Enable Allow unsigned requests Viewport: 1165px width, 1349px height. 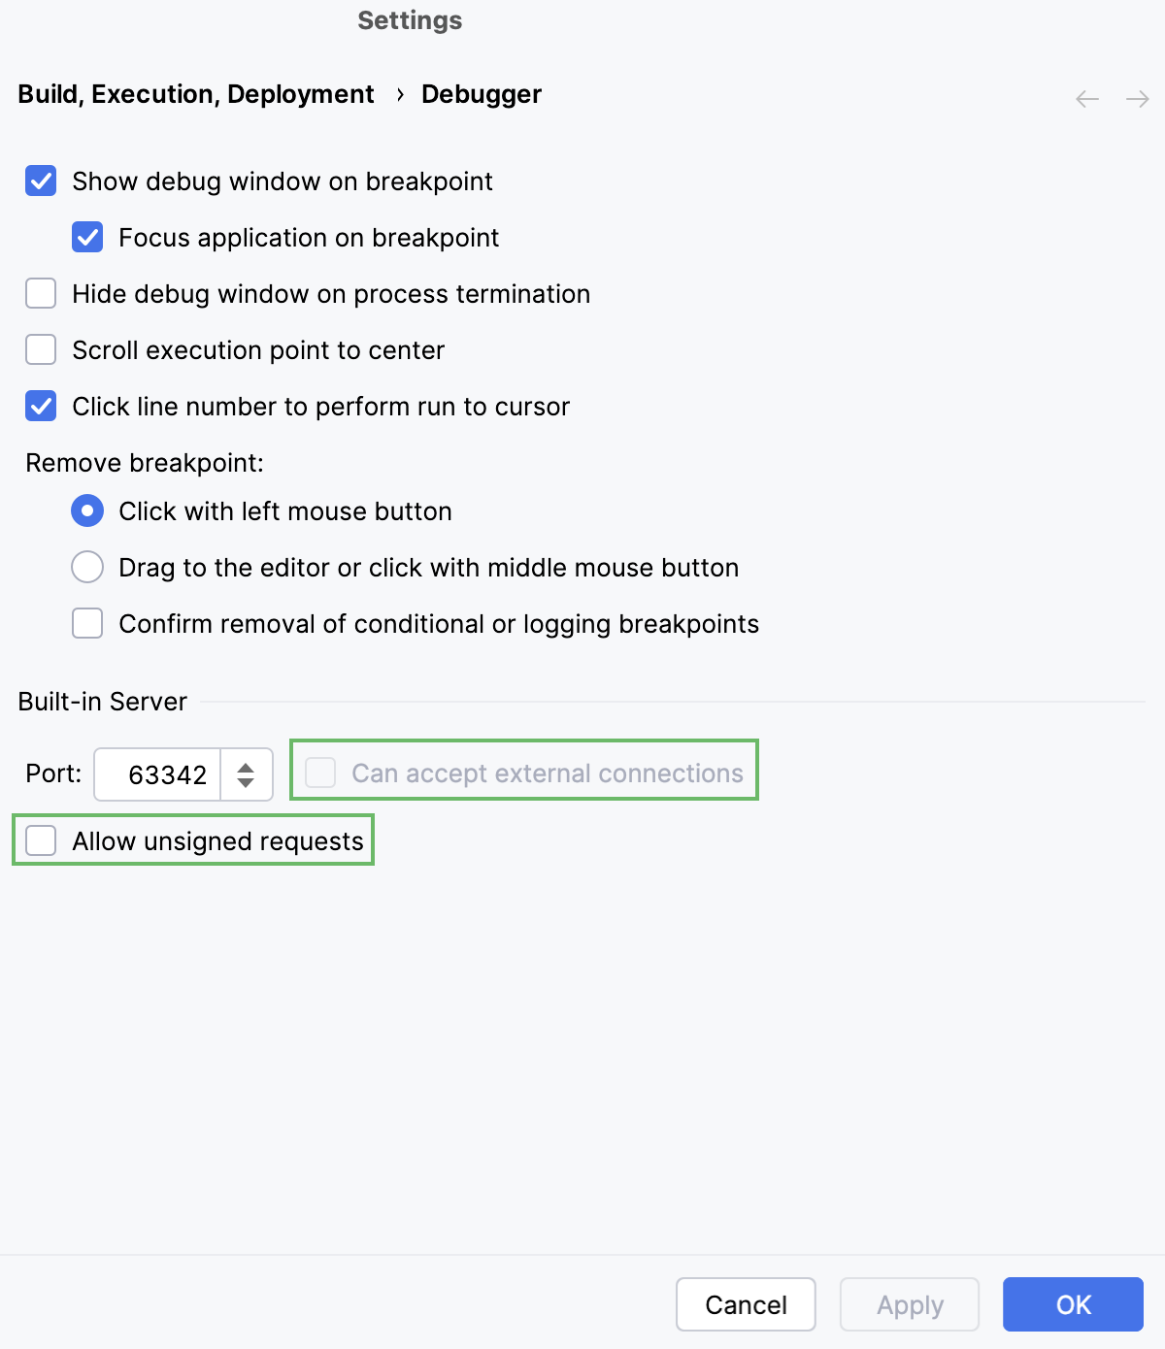click(x=40, y=840)
